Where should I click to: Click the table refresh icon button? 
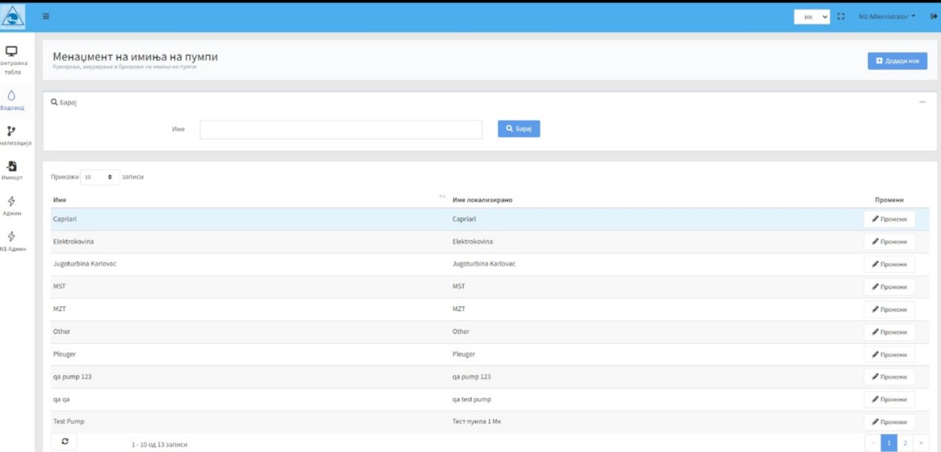click(x=64, y=442)
